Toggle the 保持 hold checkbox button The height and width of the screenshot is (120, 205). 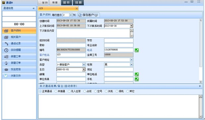point(43,2)
